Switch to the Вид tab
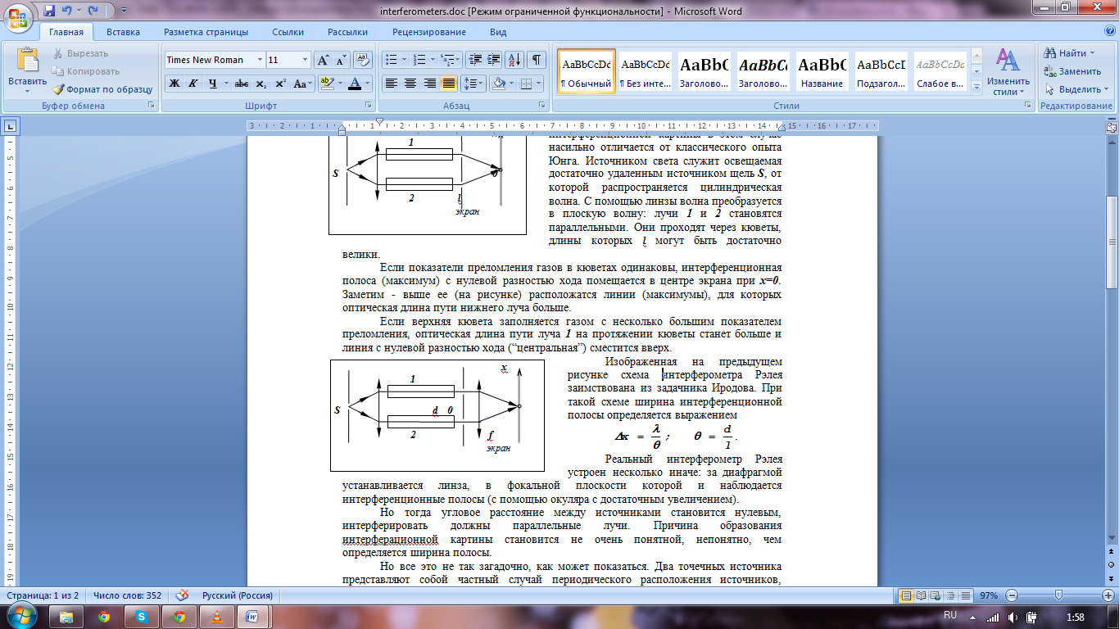Image resolution: width=1119 pixels, height=629 pixels. coord(498,32)
